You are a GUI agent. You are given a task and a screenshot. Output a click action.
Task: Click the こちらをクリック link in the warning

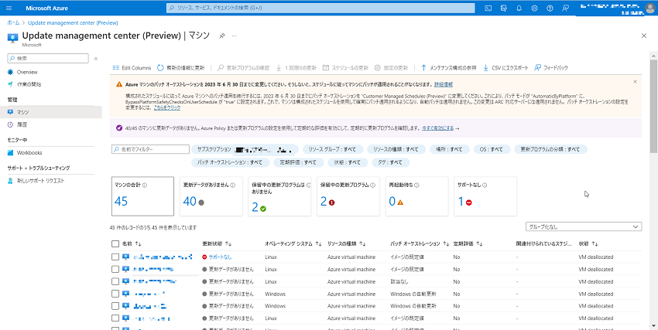tap(167, 107)
